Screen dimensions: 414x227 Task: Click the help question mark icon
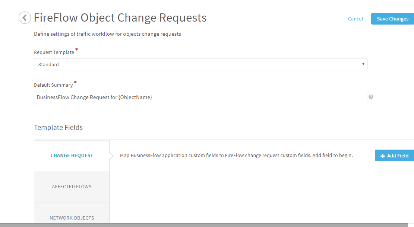(371, 97)
